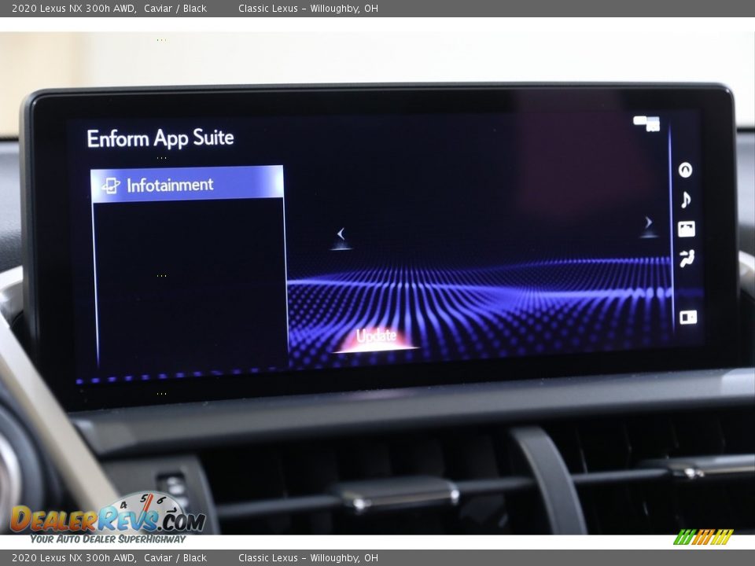Tap the Infotainment phone sync icon
The image size is (755, 566).
pos(111,186)
